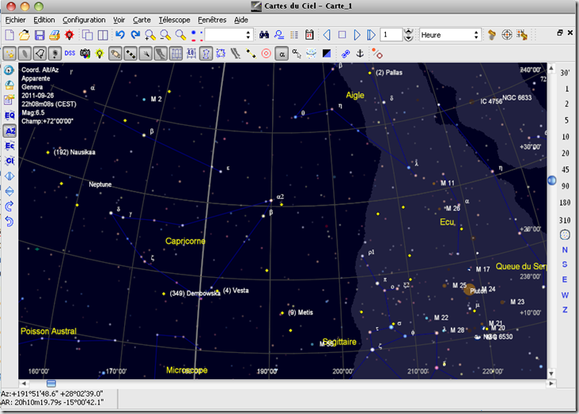Zoom in with the plus magnifier
The width and height of the screenshot is (579, 414).
150,35
